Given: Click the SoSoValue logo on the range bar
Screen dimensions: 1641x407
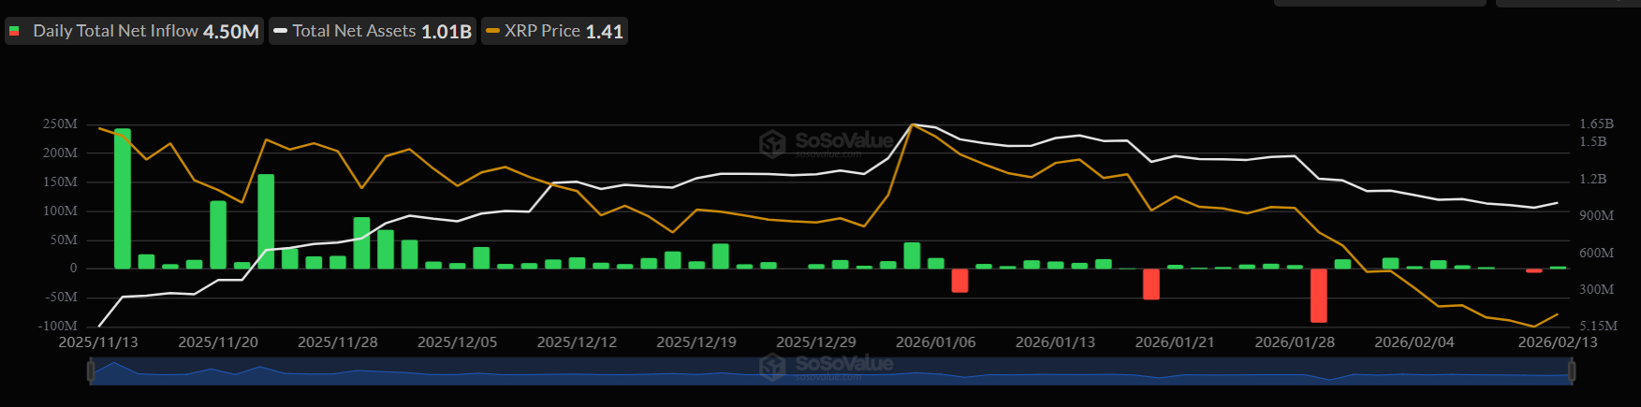Looking at the screenshot, I should coord(826,366).
